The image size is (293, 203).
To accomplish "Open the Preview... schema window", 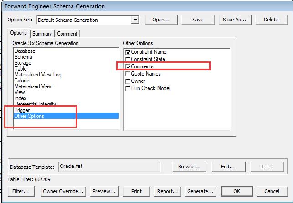I will coord(104,191).
